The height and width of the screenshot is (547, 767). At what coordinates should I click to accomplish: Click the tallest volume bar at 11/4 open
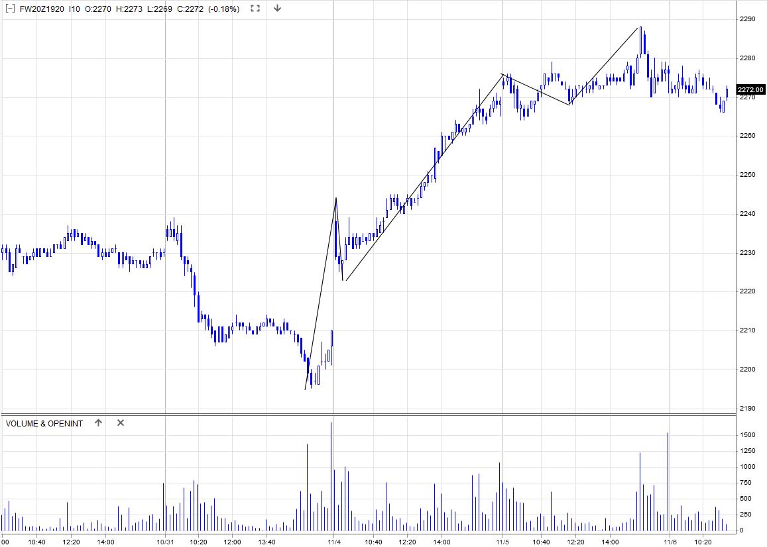331,477
